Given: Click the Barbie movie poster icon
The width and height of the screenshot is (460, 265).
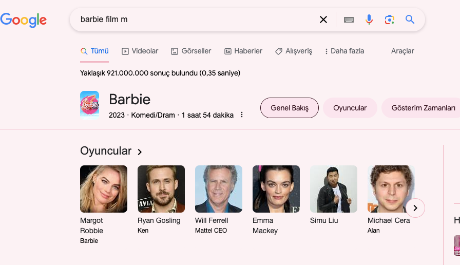Looking at the screenshot, I should [x=90, y=105].
